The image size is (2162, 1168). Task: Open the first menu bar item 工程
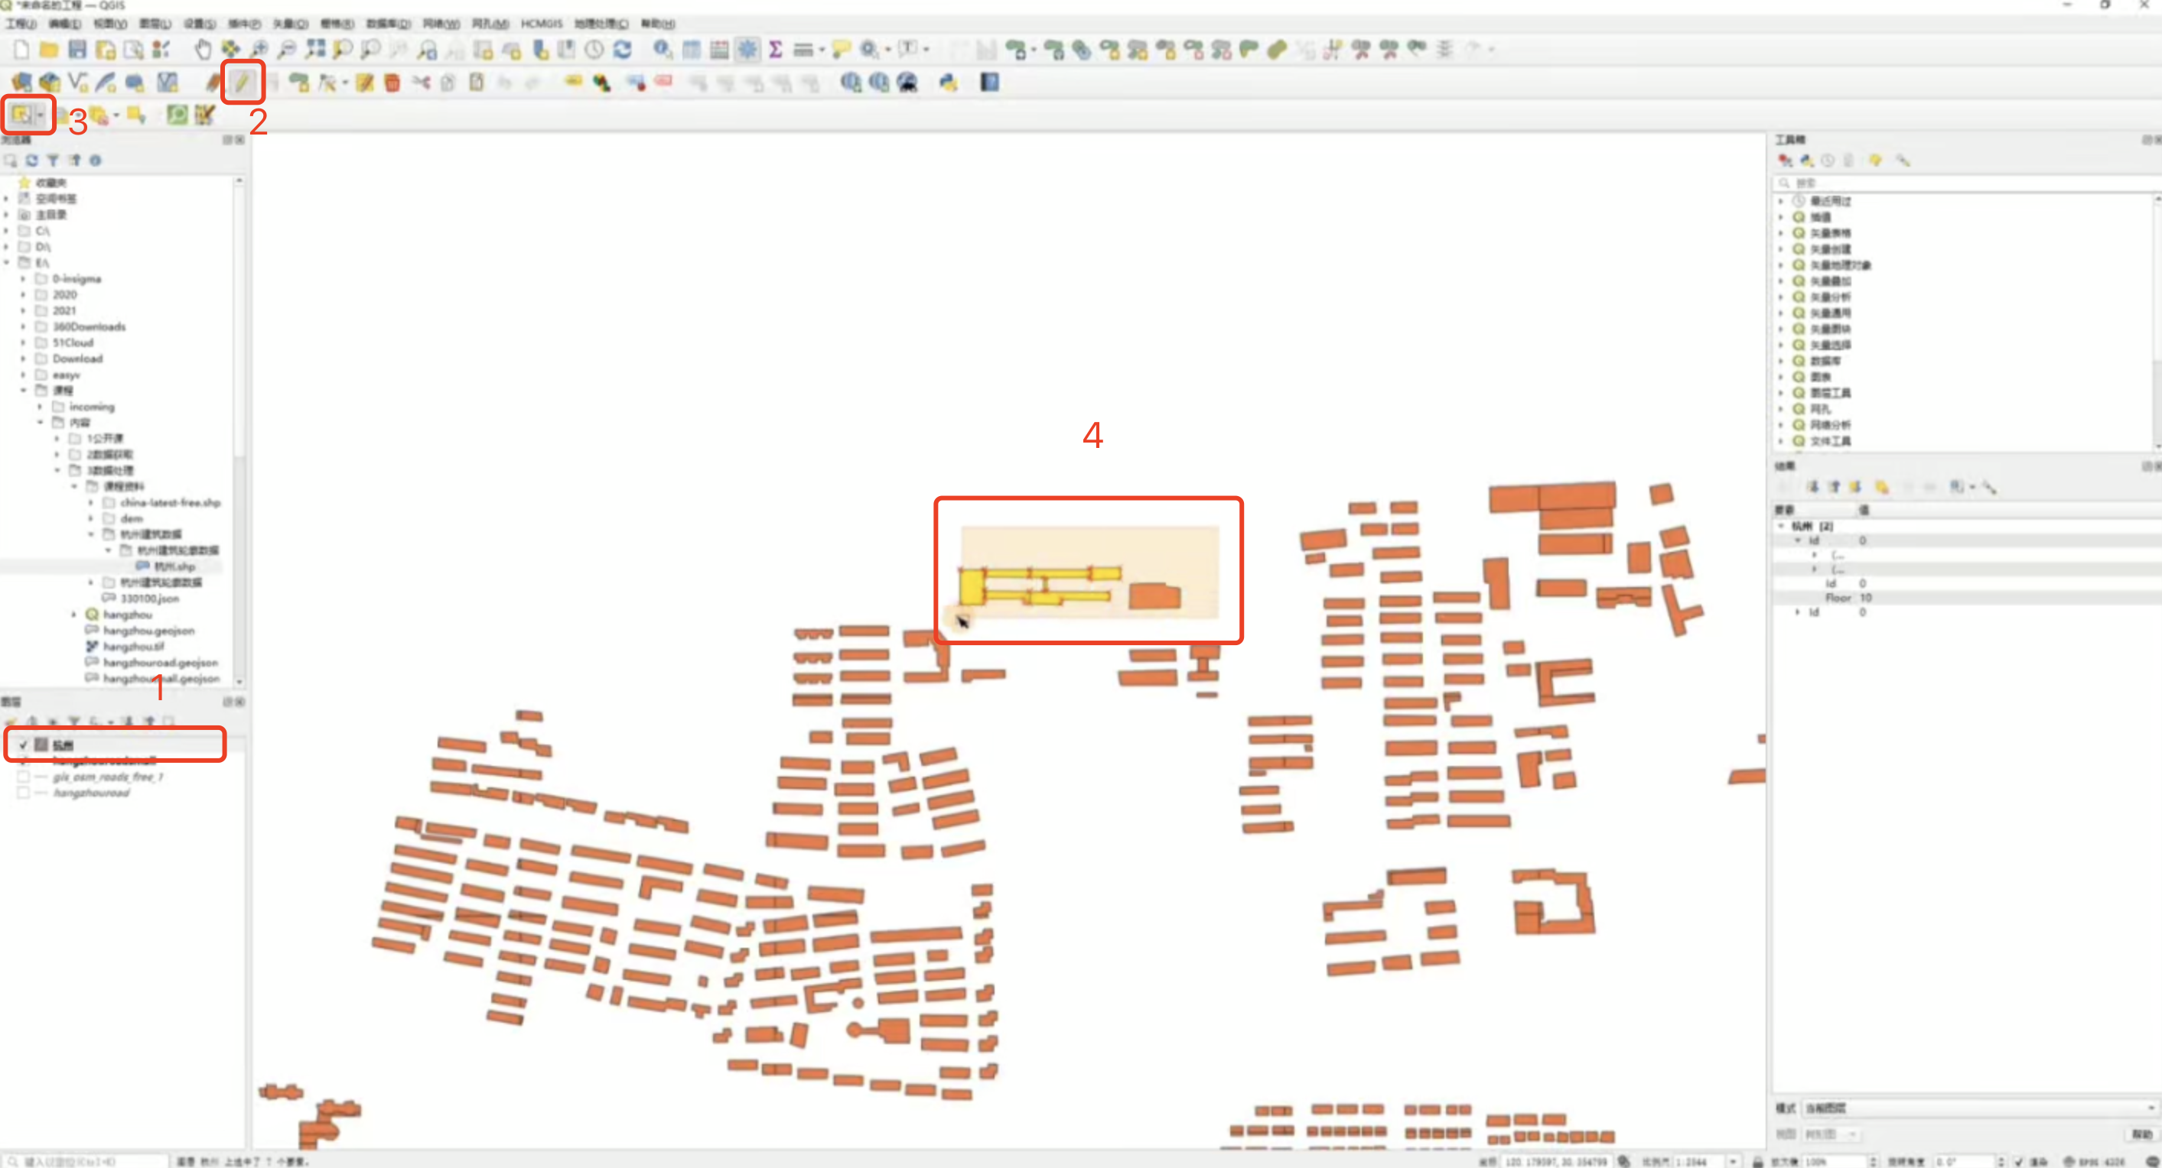(20, 24)
